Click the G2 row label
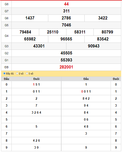This screenshot has height=152, width=122. pyautogui.click(x=6, y=53)
